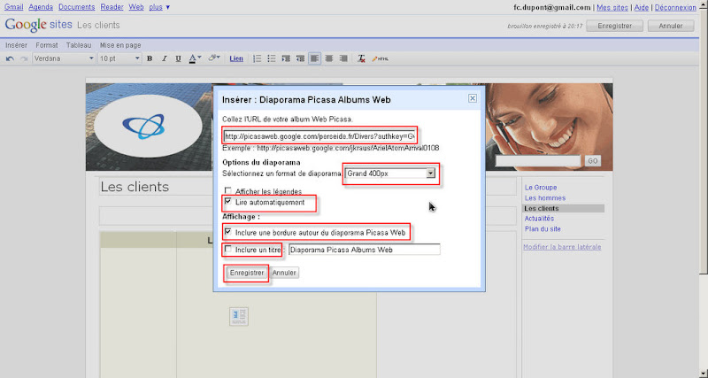Insert a bulleted list
This screenshot has width=708, height=378.
(272, 58)
